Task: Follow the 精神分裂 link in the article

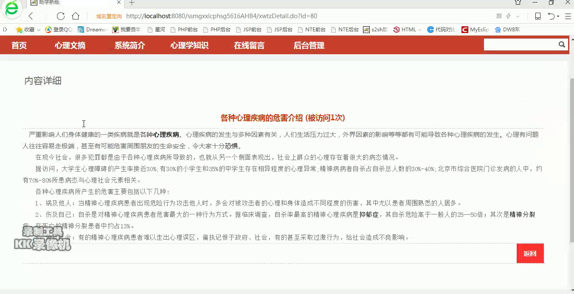Action: 522,214
